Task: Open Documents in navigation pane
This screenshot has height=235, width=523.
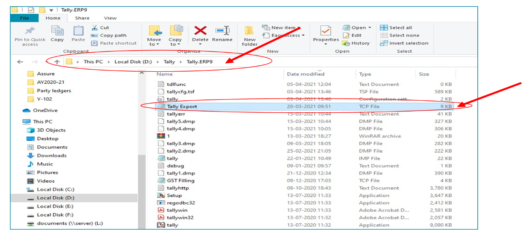Action: 47,147
